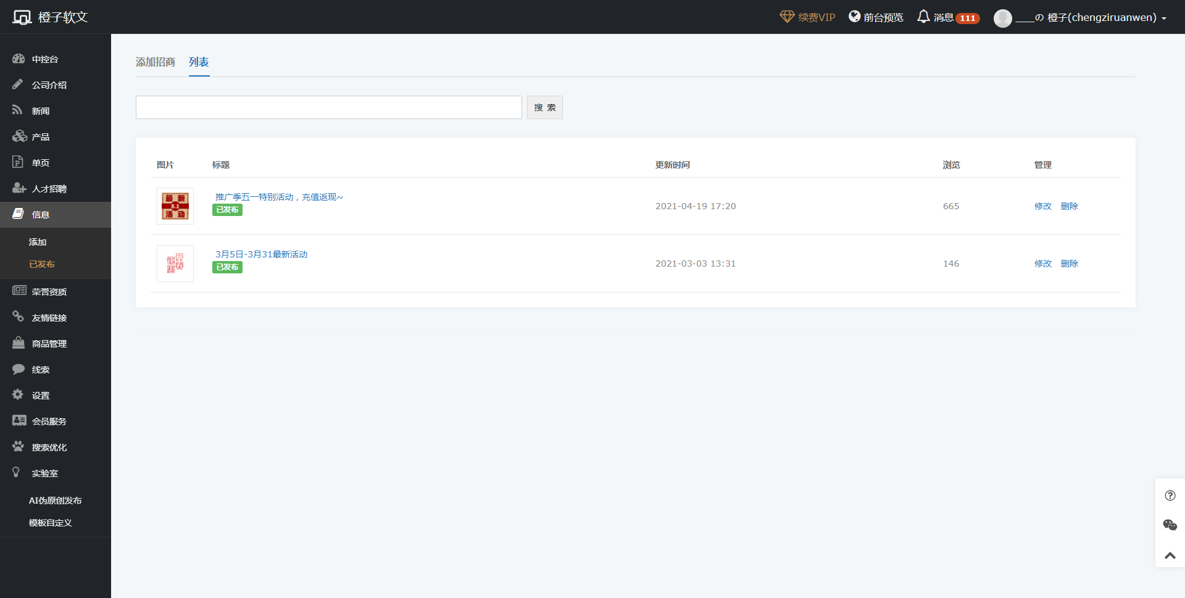
Task: Click the 橙子(chengziruanwen) username
Action: click(x=1102, y=17)
